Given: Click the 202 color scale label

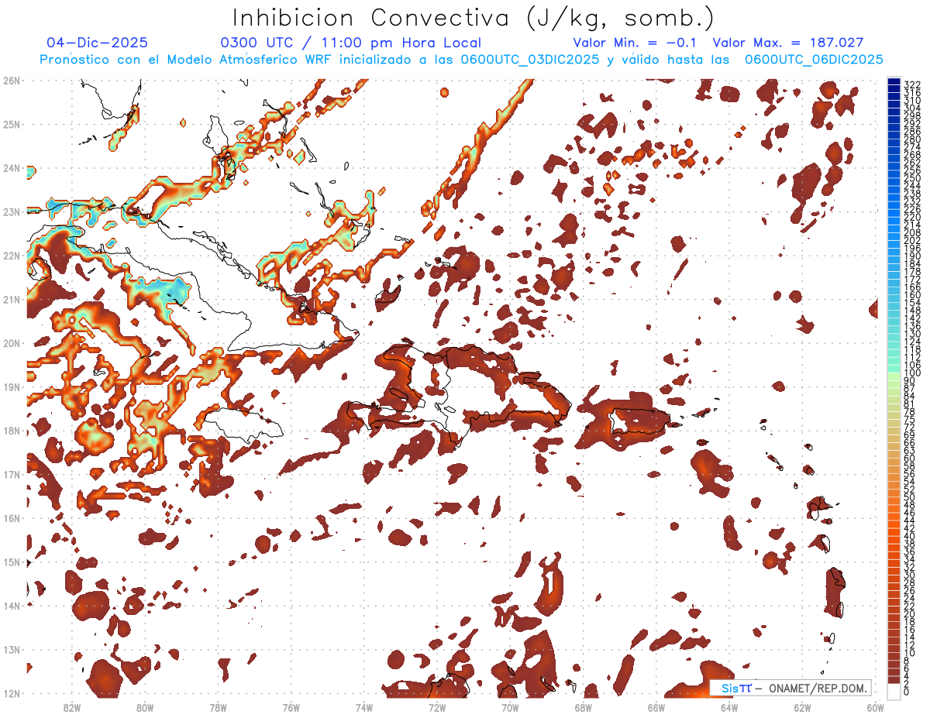Looking at the screenshot, I should click(912, 240).
